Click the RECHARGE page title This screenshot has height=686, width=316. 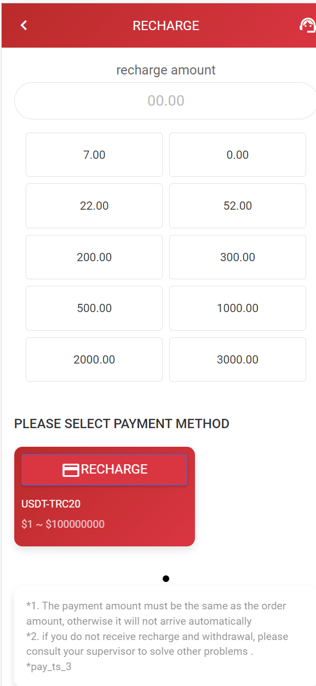[166, 26]
